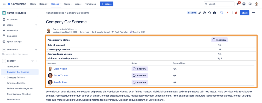The image size is (262, 103).
Task: Click the red page restrictions lock
Action: coord(236,13)
